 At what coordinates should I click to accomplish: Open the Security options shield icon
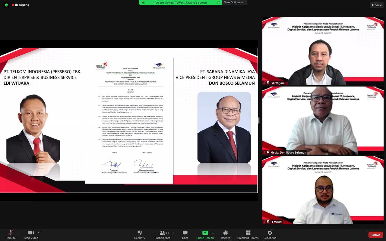[140, 233]
